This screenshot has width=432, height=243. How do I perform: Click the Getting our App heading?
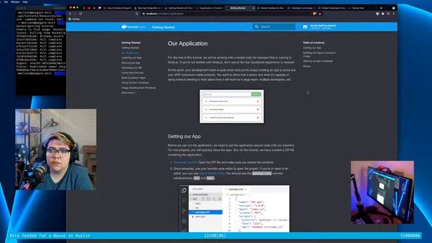pos(184,136)
